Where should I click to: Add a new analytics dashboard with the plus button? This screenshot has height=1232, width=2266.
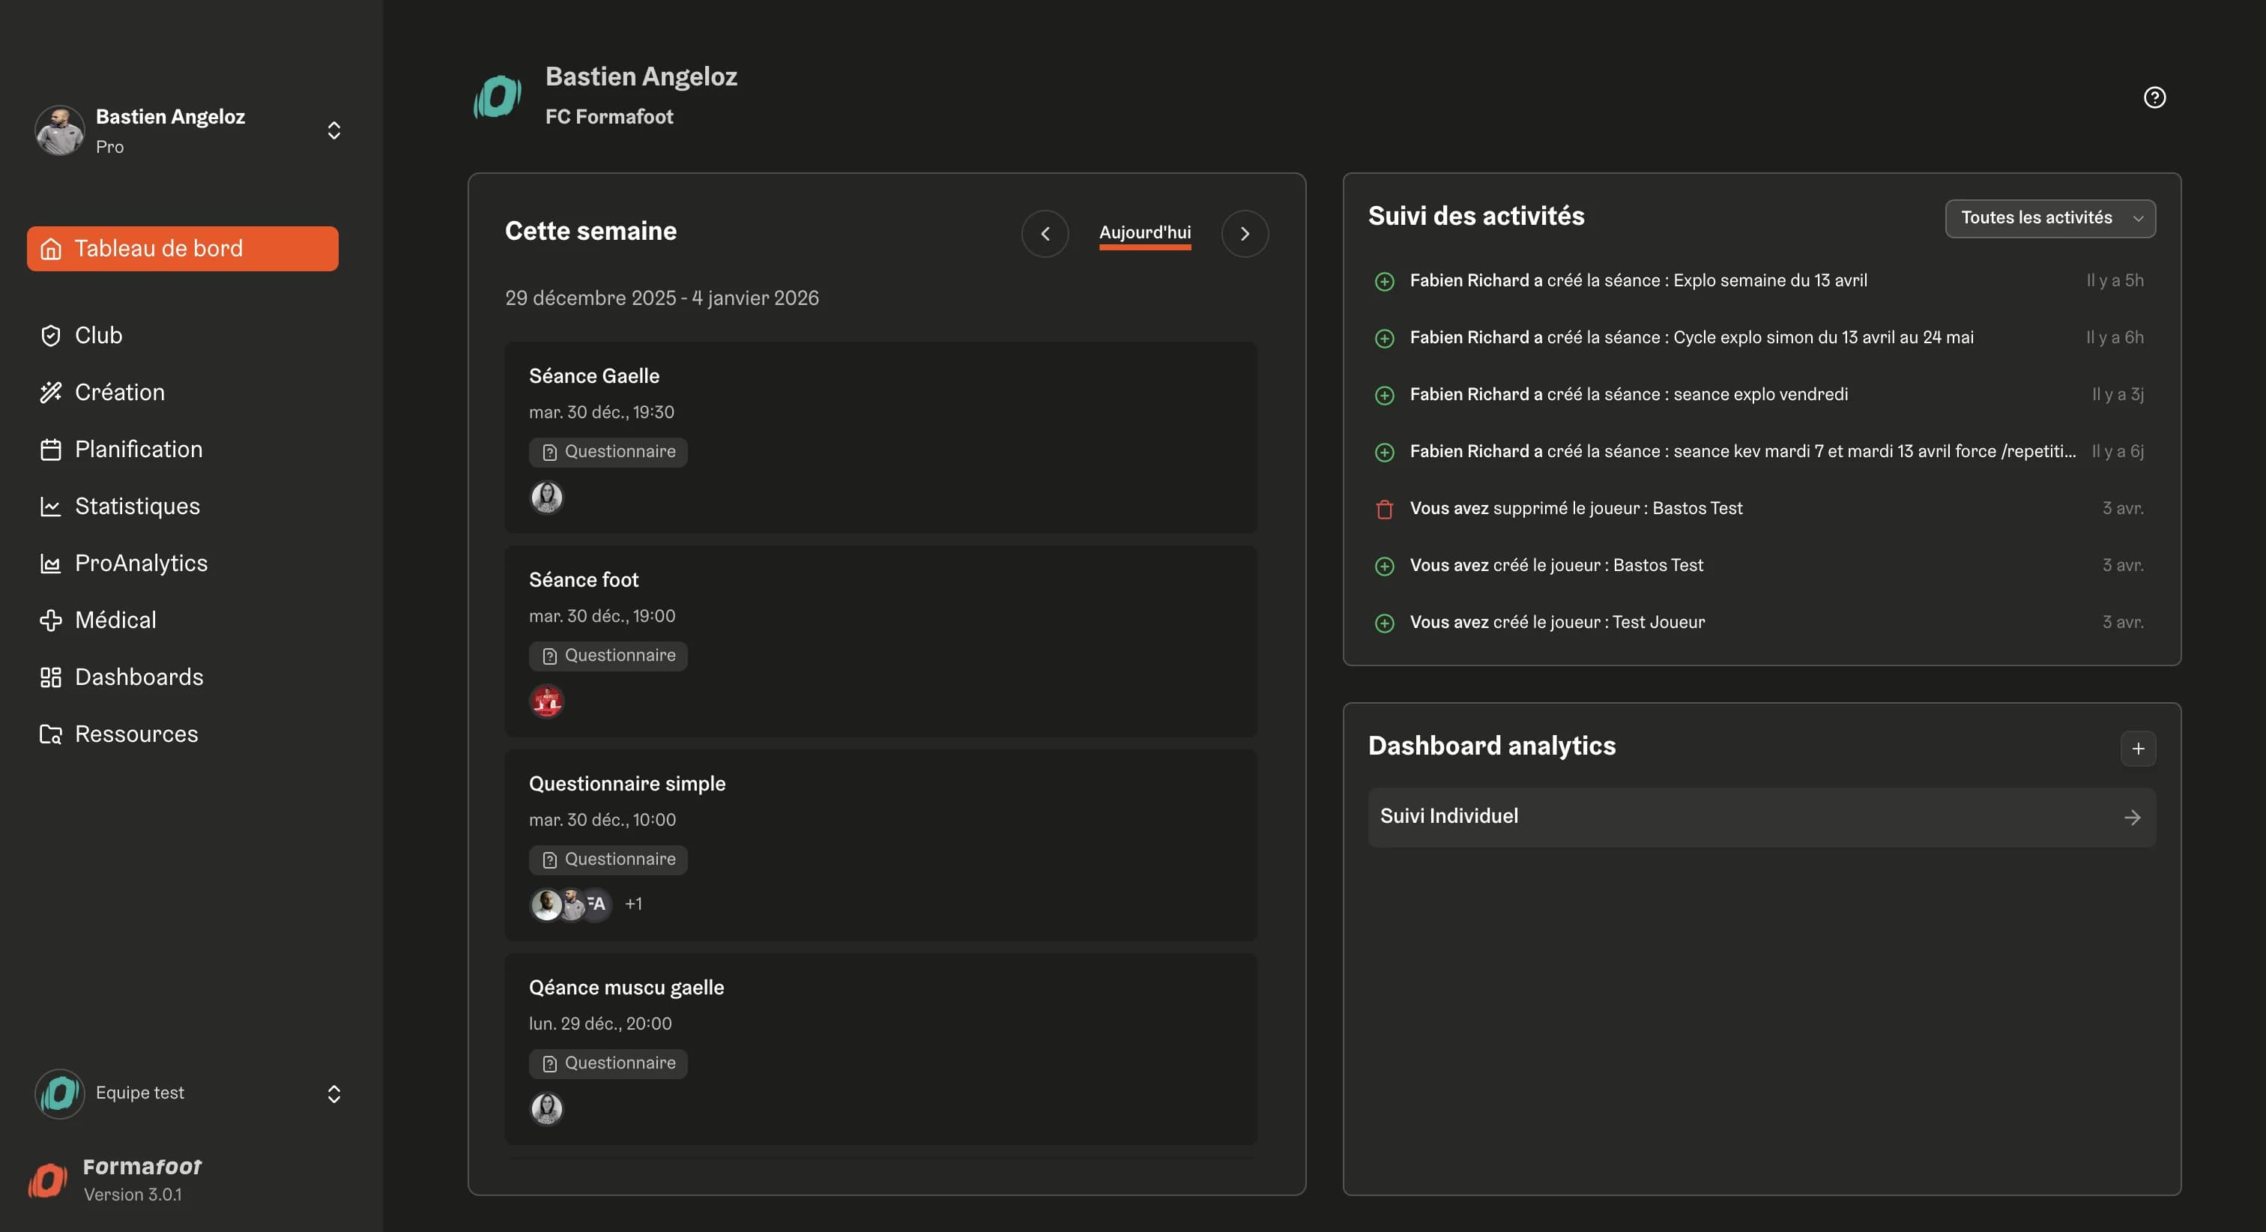click(x=2138, y=749)
